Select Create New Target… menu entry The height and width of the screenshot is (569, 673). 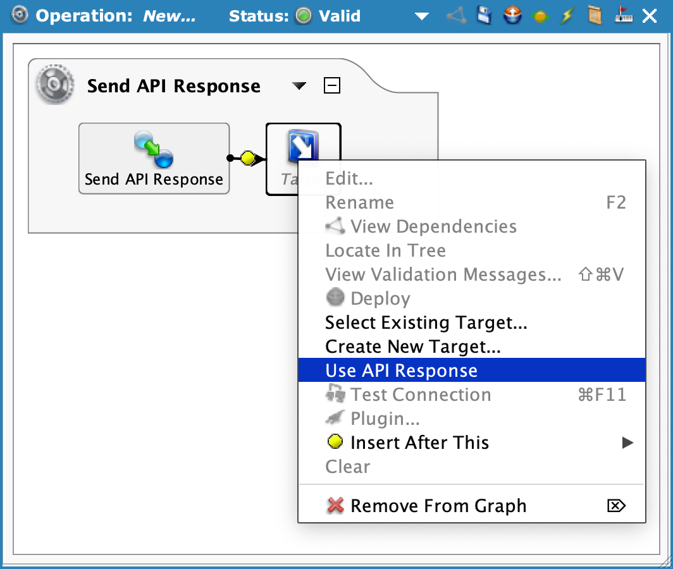tap(412, 346)
